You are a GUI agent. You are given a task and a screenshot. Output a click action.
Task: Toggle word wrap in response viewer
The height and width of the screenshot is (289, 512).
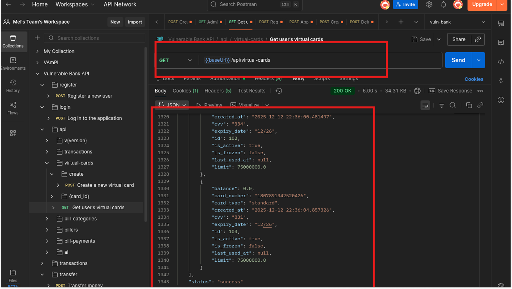425,105
